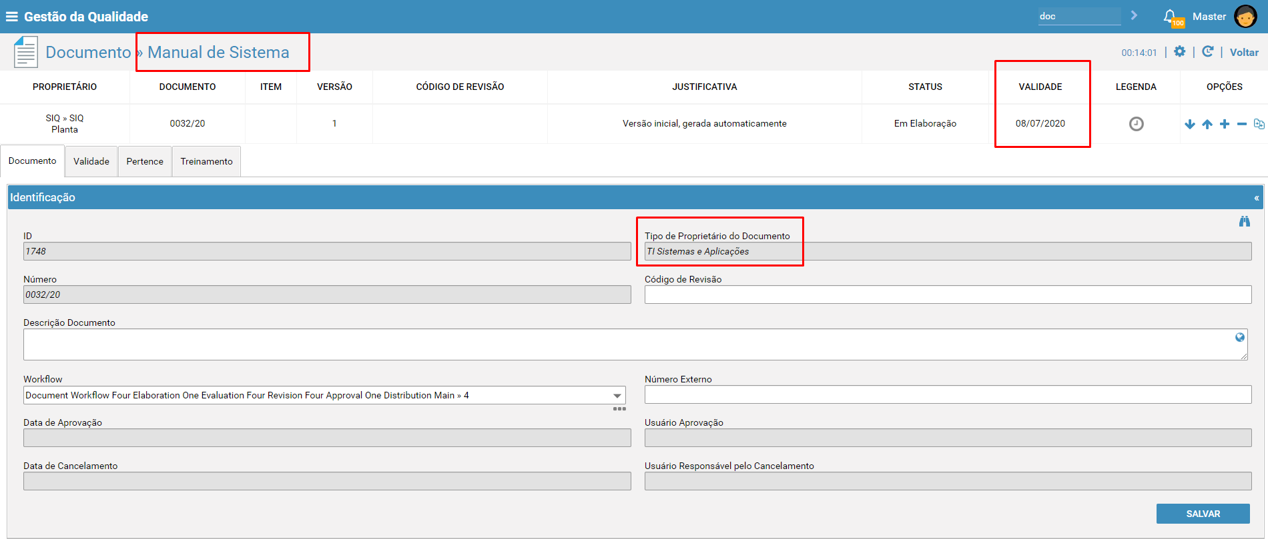Click the Voltar link
Image resolution: width=1268 pixels, height=539 pixels.
coord(1244,52)
